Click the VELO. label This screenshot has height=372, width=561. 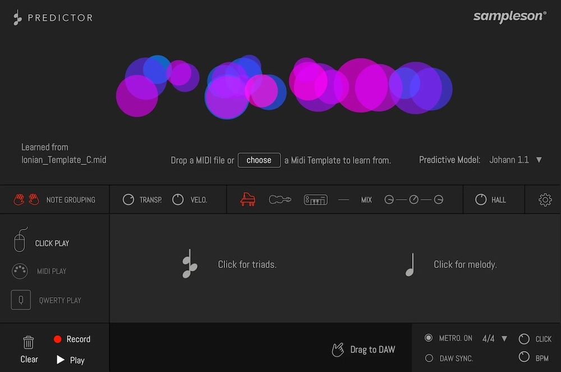pos(199,200)
